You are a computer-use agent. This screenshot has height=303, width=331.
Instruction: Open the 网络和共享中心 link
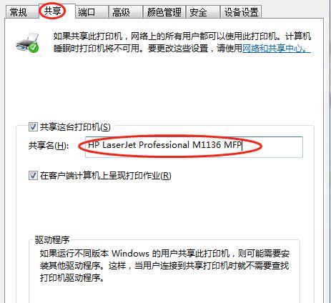point(277,49)
